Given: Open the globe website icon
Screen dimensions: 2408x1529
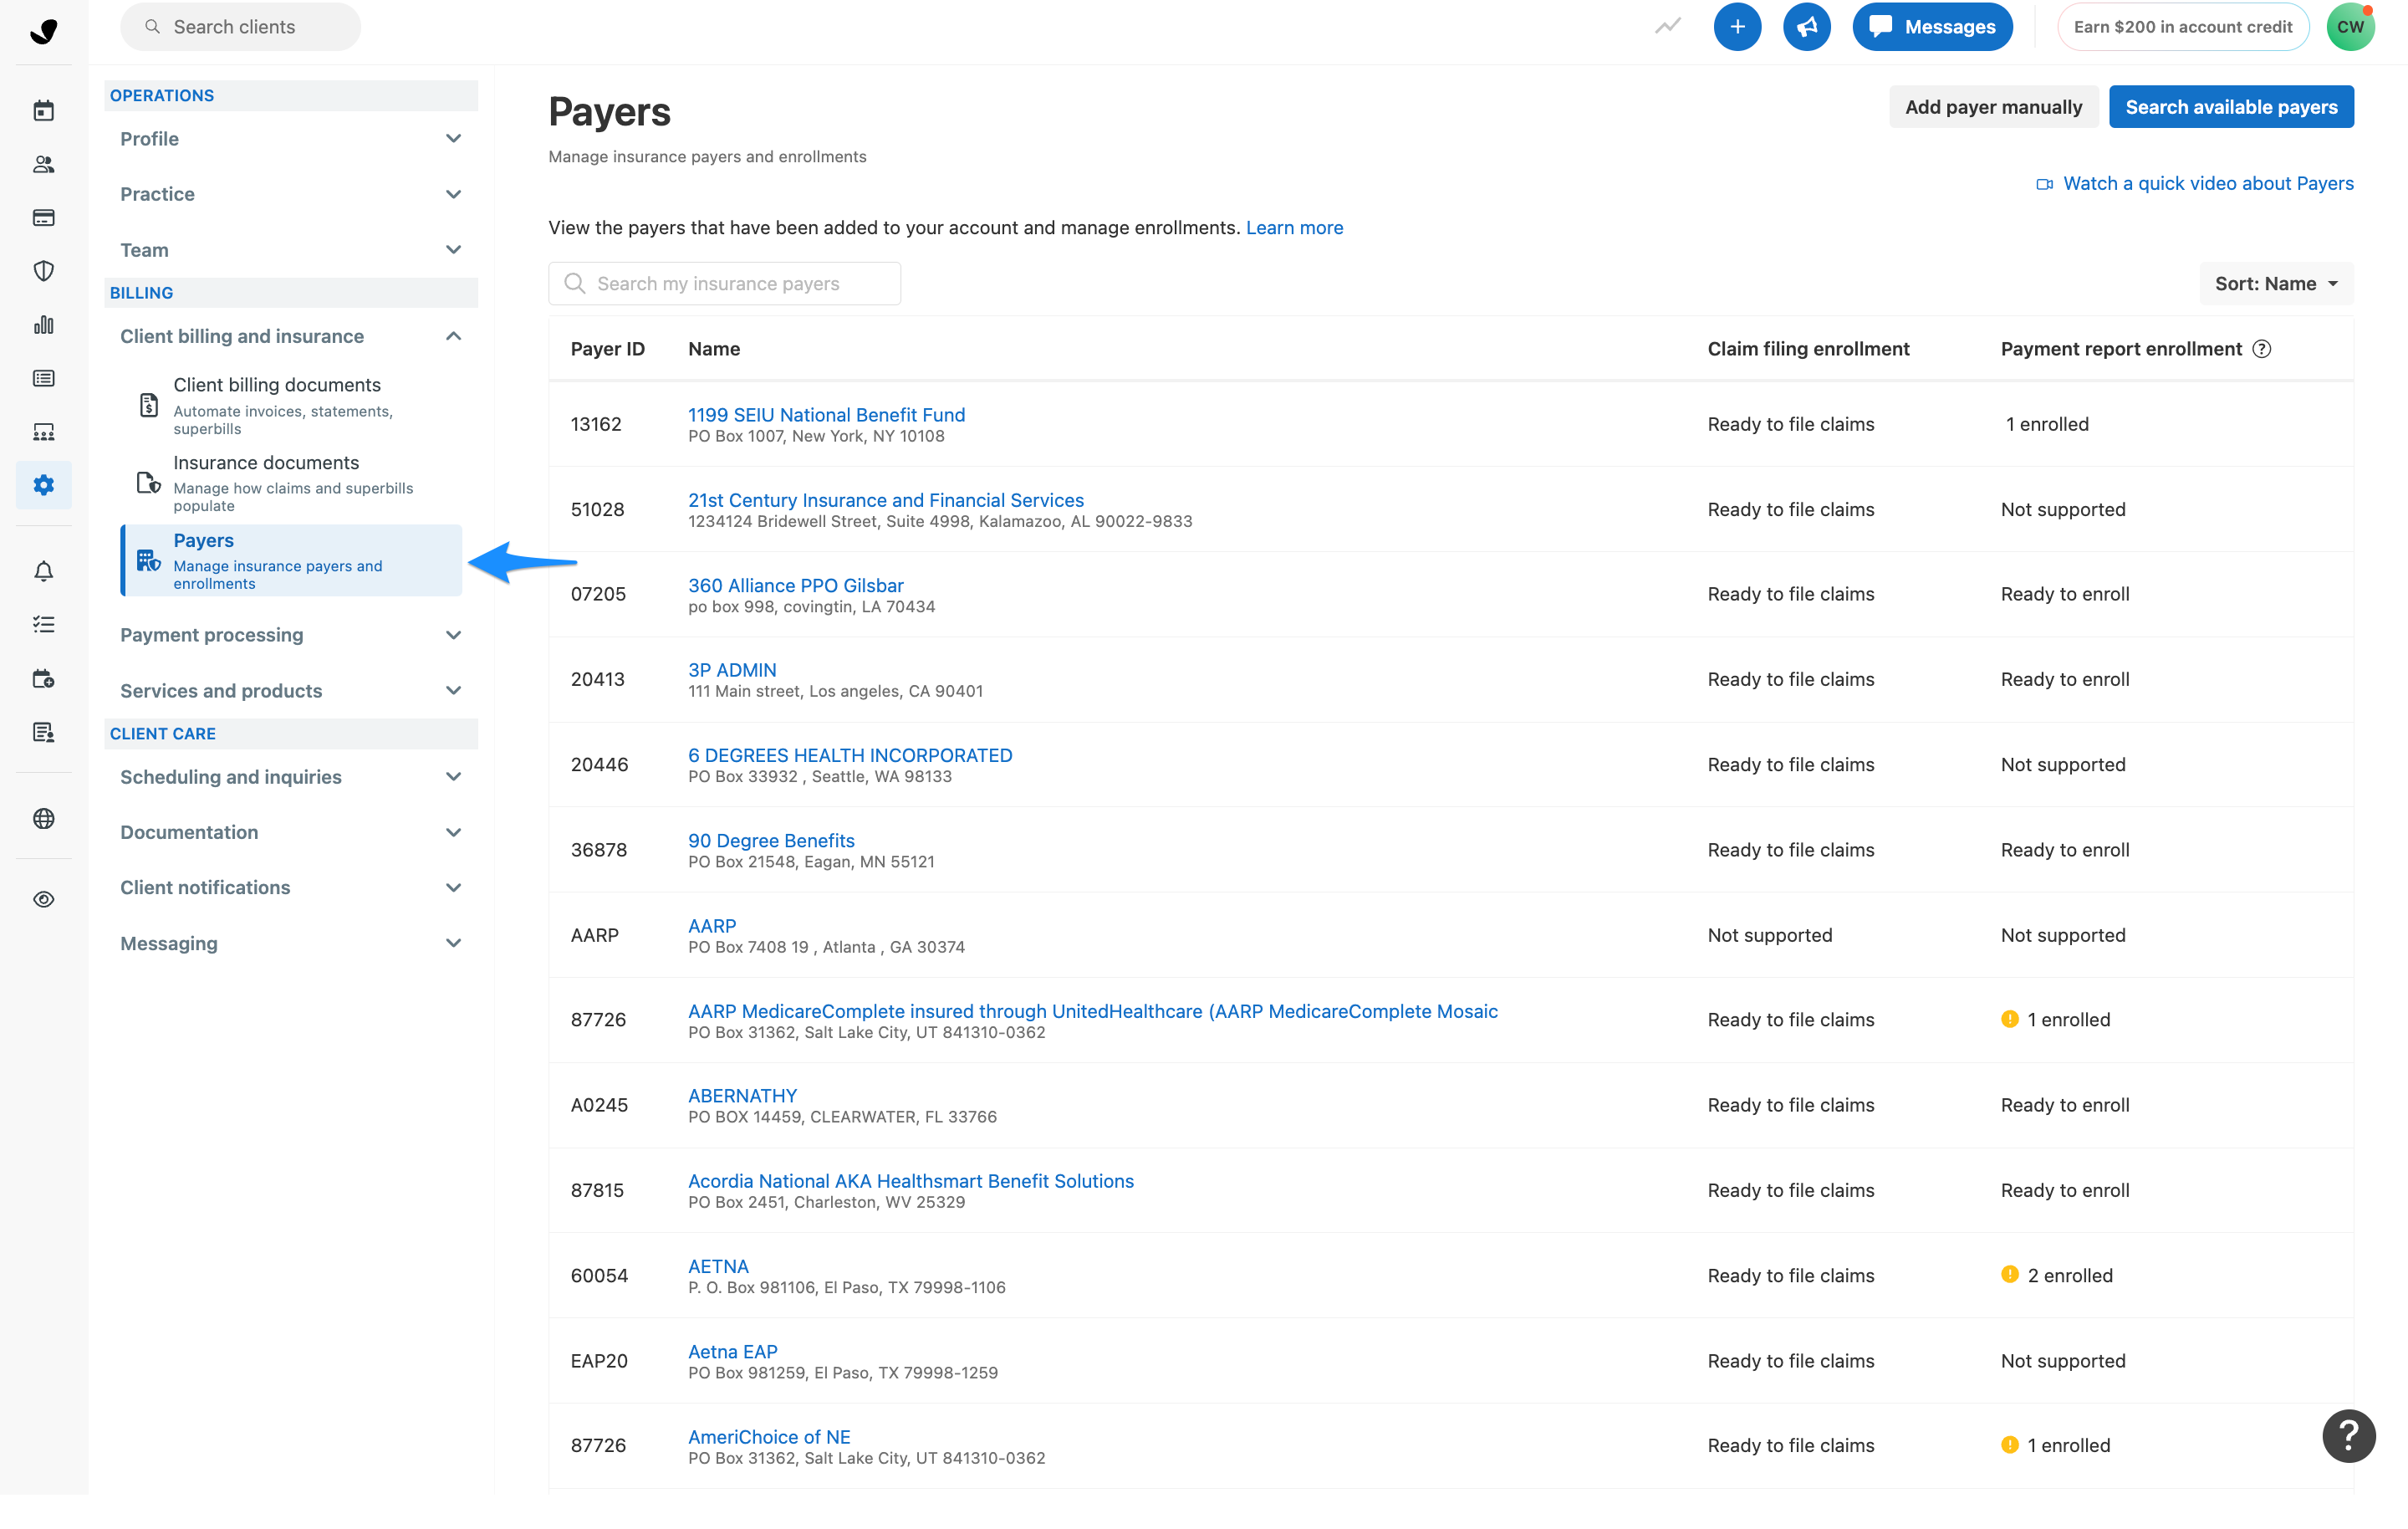Looking at the screenshot, I should click(x=44, y=819).
